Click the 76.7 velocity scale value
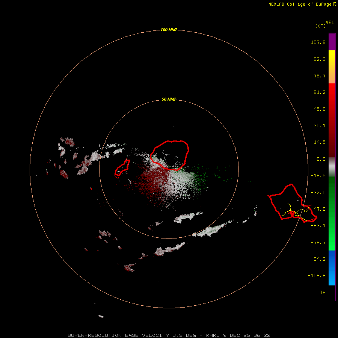The width and height of the screenshot is (338, 338). (320, 75)
